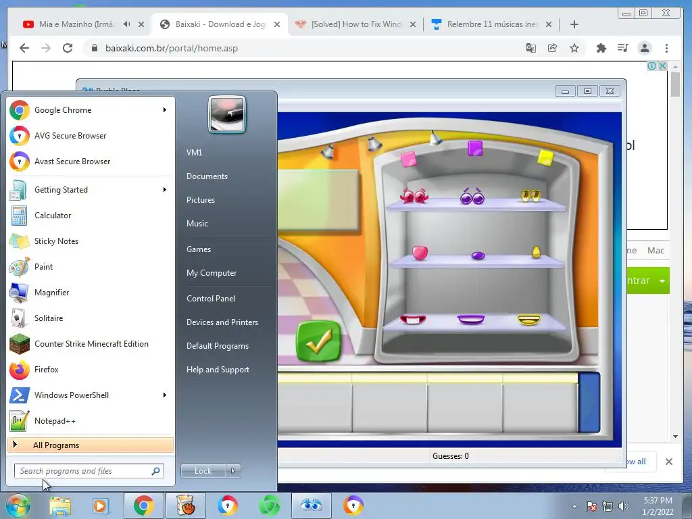Open Pictures in Start menu
This screenshot has height=519, width=692.
tap(201, 200)
